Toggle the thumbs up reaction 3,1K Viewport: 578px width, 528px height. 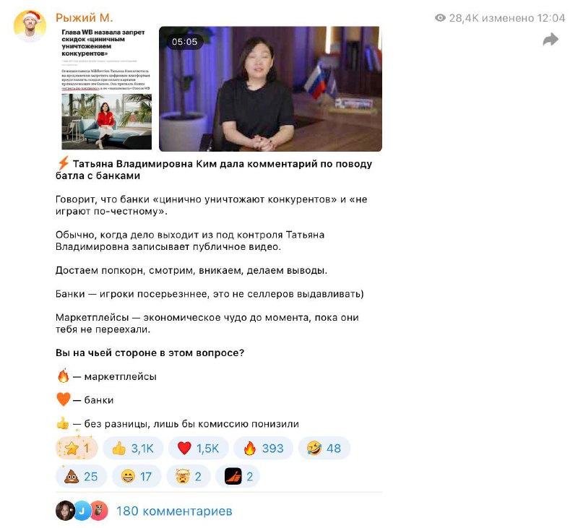133,448
